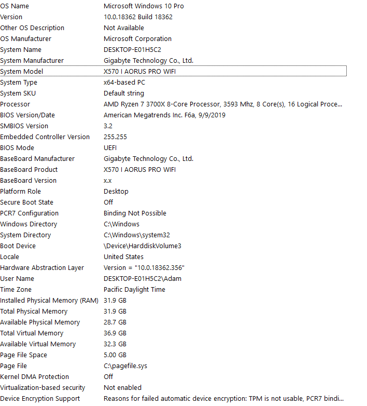Select the Total Physical Memory label
367x406 pixels.
[34, 311]
